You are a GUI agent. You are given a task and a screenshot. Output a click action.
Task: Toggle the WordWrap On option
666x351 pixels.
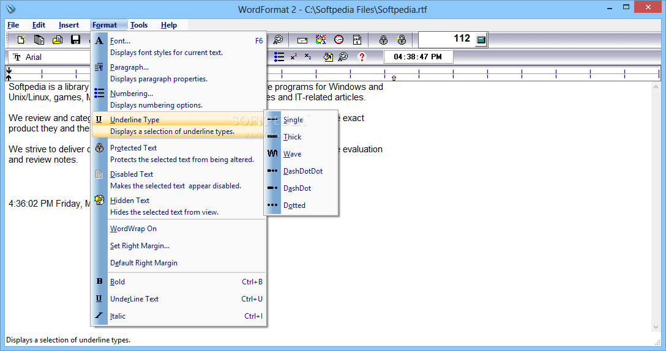[x=179, y=228]
